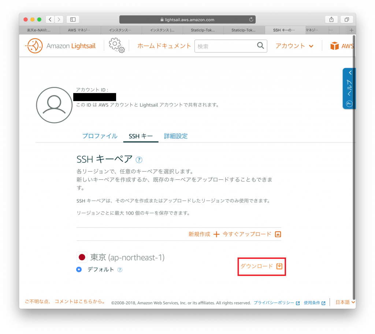The image size is (375, 334).
Task: Add a new Safari tab
Action: coord(351,30)
